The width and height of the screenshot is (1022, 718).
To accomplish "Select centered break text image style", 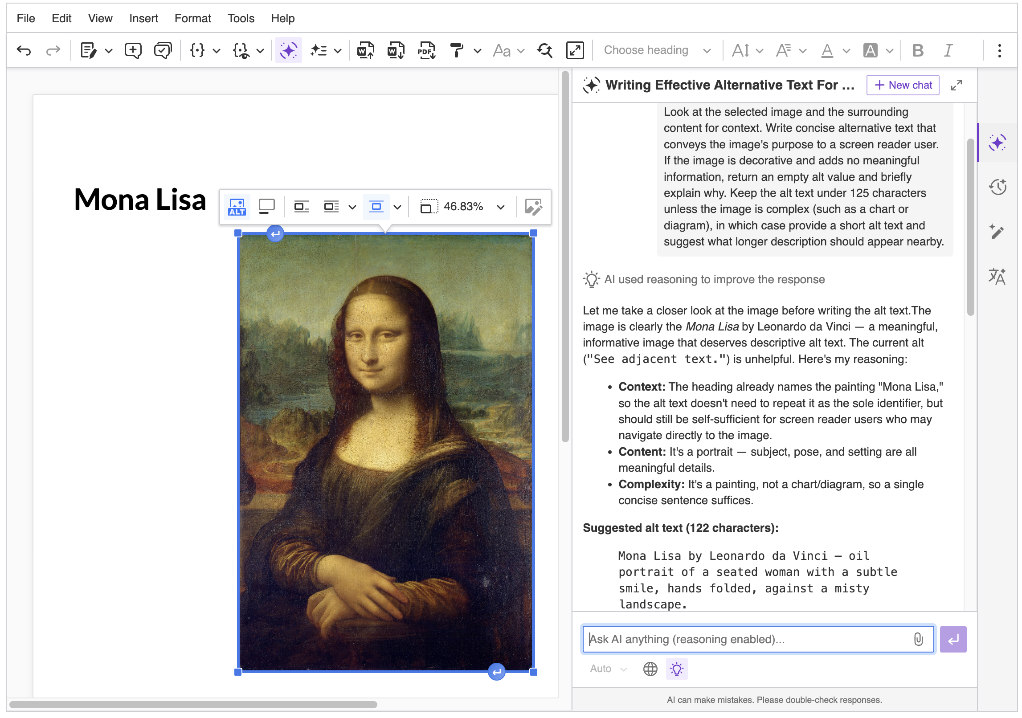I will coord(376,207).
